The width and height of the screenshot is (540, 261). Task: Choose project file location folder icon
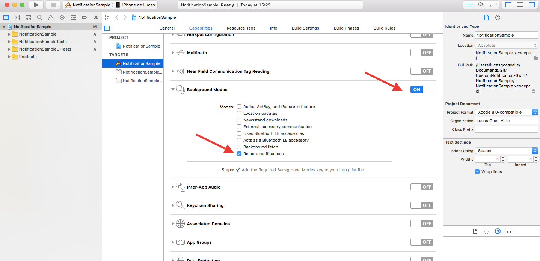[535, 58]
